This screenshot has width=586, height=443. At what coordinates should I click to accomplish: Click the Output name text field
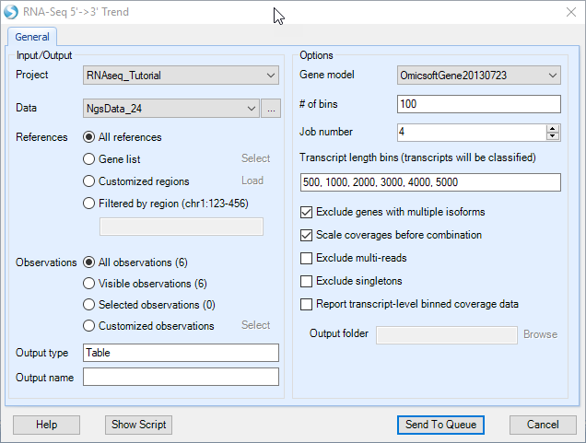(x=181, y=377)
